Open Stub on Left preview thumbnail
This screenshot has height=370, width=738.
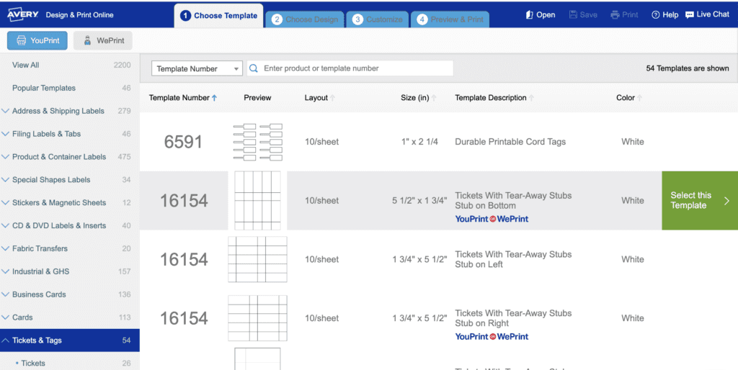[x=257, y=259]
